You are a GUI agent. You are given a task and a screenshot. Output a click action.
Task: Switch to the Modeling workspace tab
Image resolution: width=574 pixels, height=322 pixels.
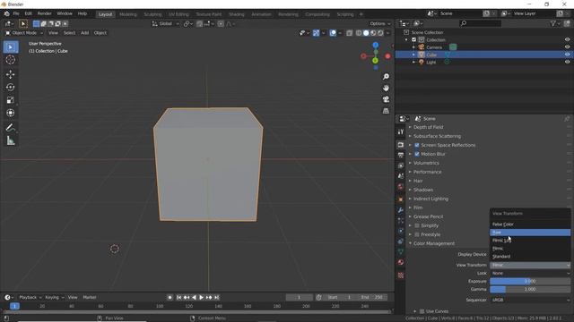(x=127, y=14)
